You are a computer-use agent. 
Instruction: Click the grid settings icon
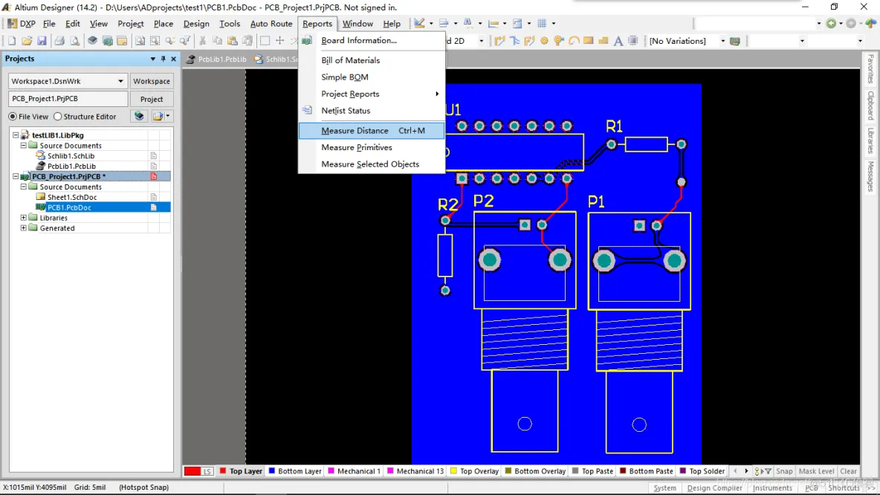pyautogui.click(x=542, y=23)
